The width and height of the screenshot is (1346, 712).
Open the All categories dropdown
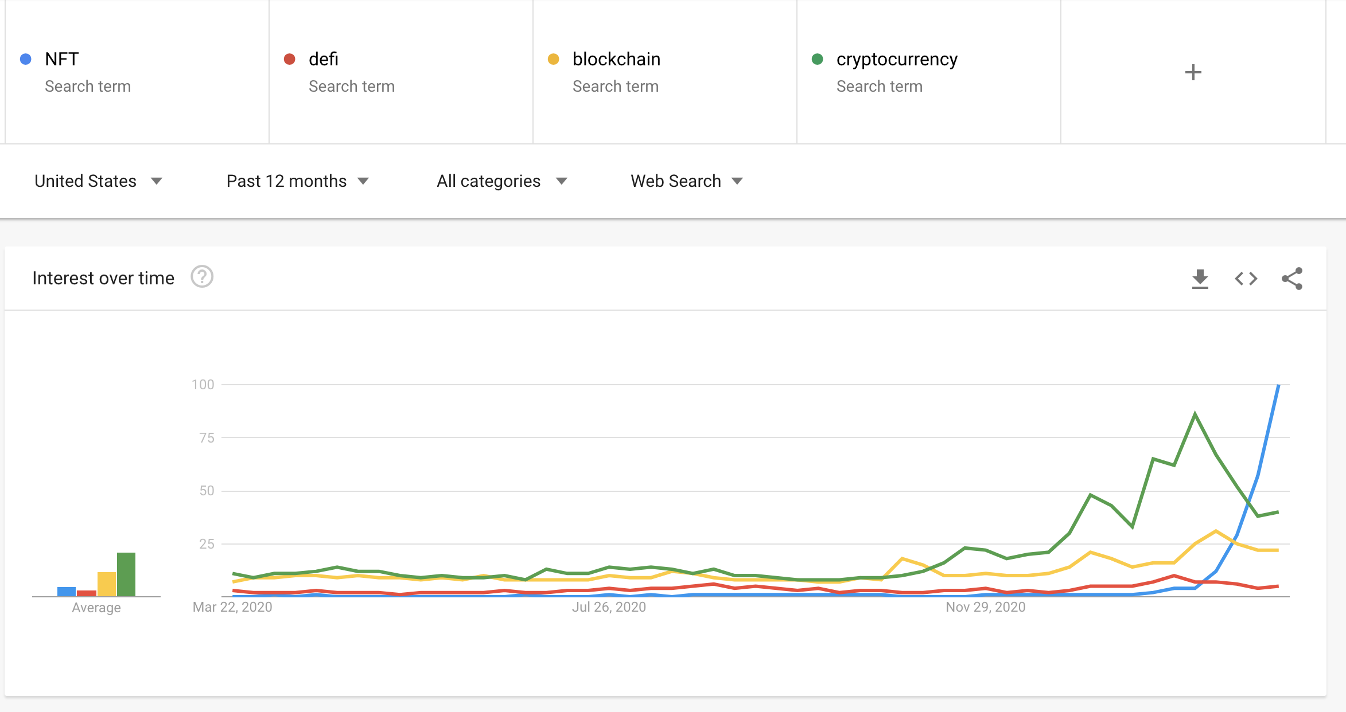[x=501, y=181]
